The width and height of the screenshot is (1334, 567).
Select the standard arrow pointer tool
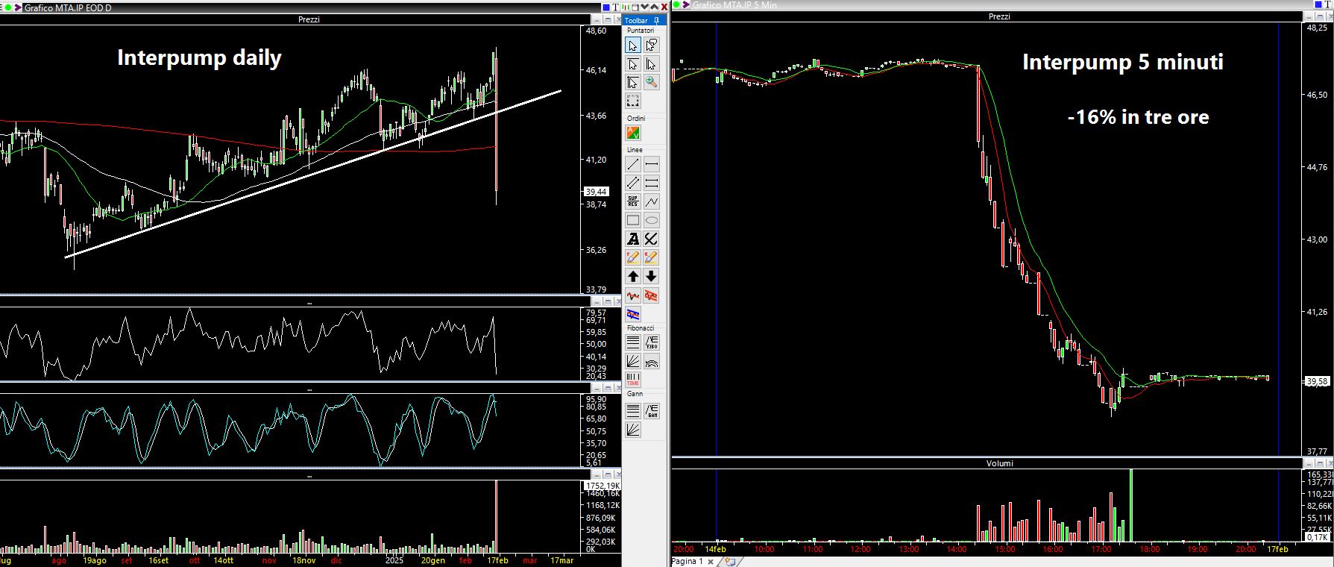[633, 46]
